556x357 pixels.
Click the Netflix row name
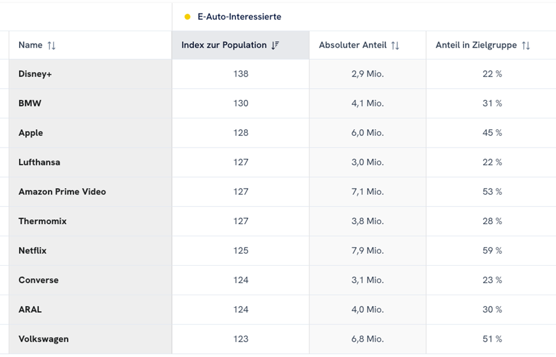(x=32, y=250)
